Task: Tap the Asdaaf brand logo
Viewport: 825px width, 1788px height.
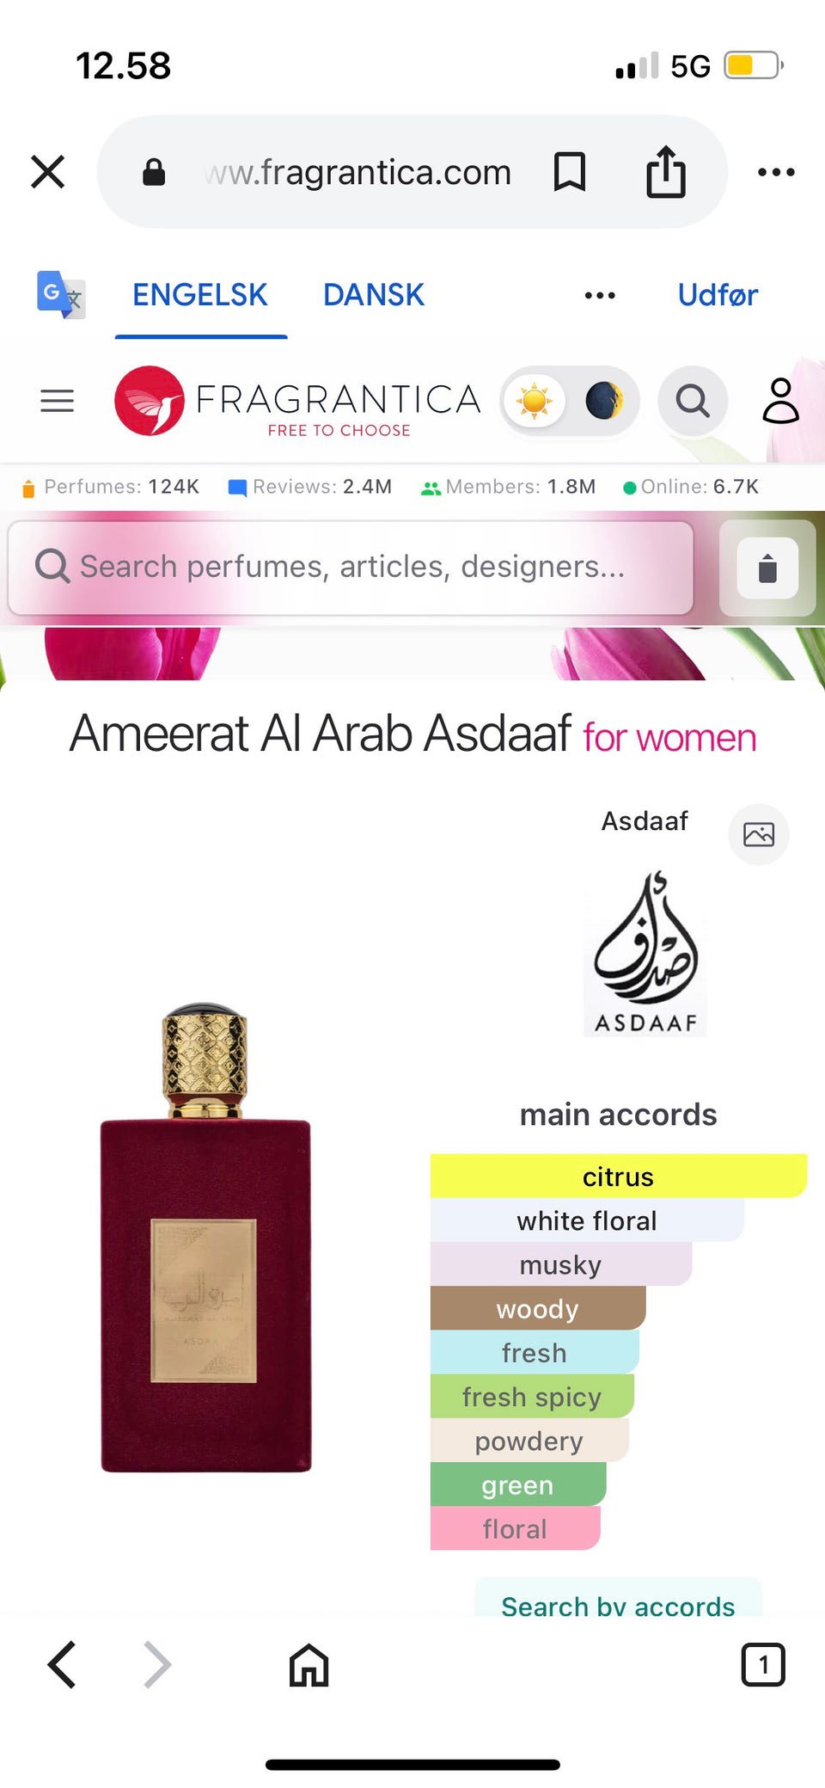Action: tap(645, 952)
